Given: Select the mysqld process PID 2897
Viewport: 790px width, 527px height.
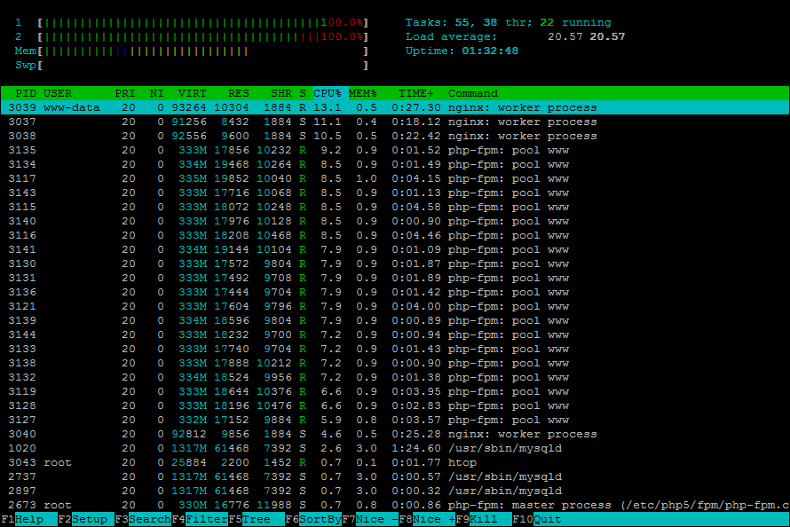Looking at the screenshot, I should (395, 491).
